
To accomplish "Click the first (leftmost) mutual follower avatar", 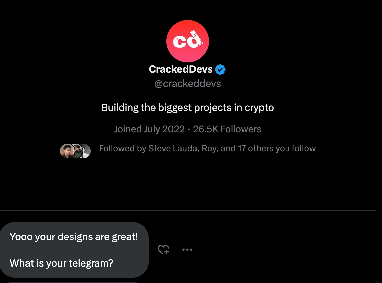I will tap(67, 151).
